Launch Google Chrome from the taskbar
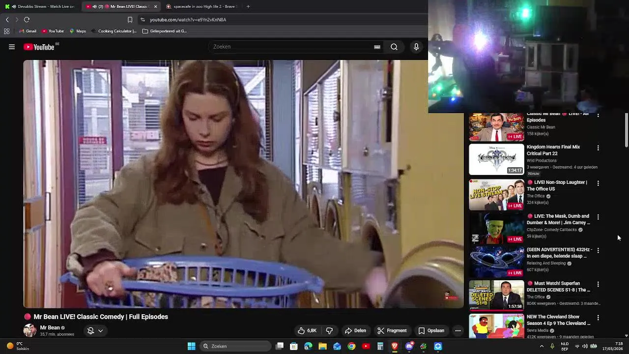The width and height of the screenshot is (629, 354). (x=351, y=346)
